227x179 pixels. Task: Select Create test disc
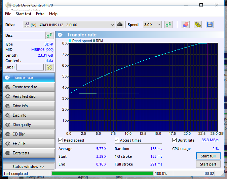click(x=29, y=87)
